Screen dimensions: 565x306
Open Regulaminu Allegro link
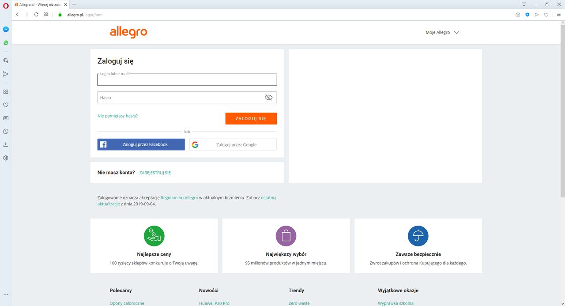[x=179, y=198]
